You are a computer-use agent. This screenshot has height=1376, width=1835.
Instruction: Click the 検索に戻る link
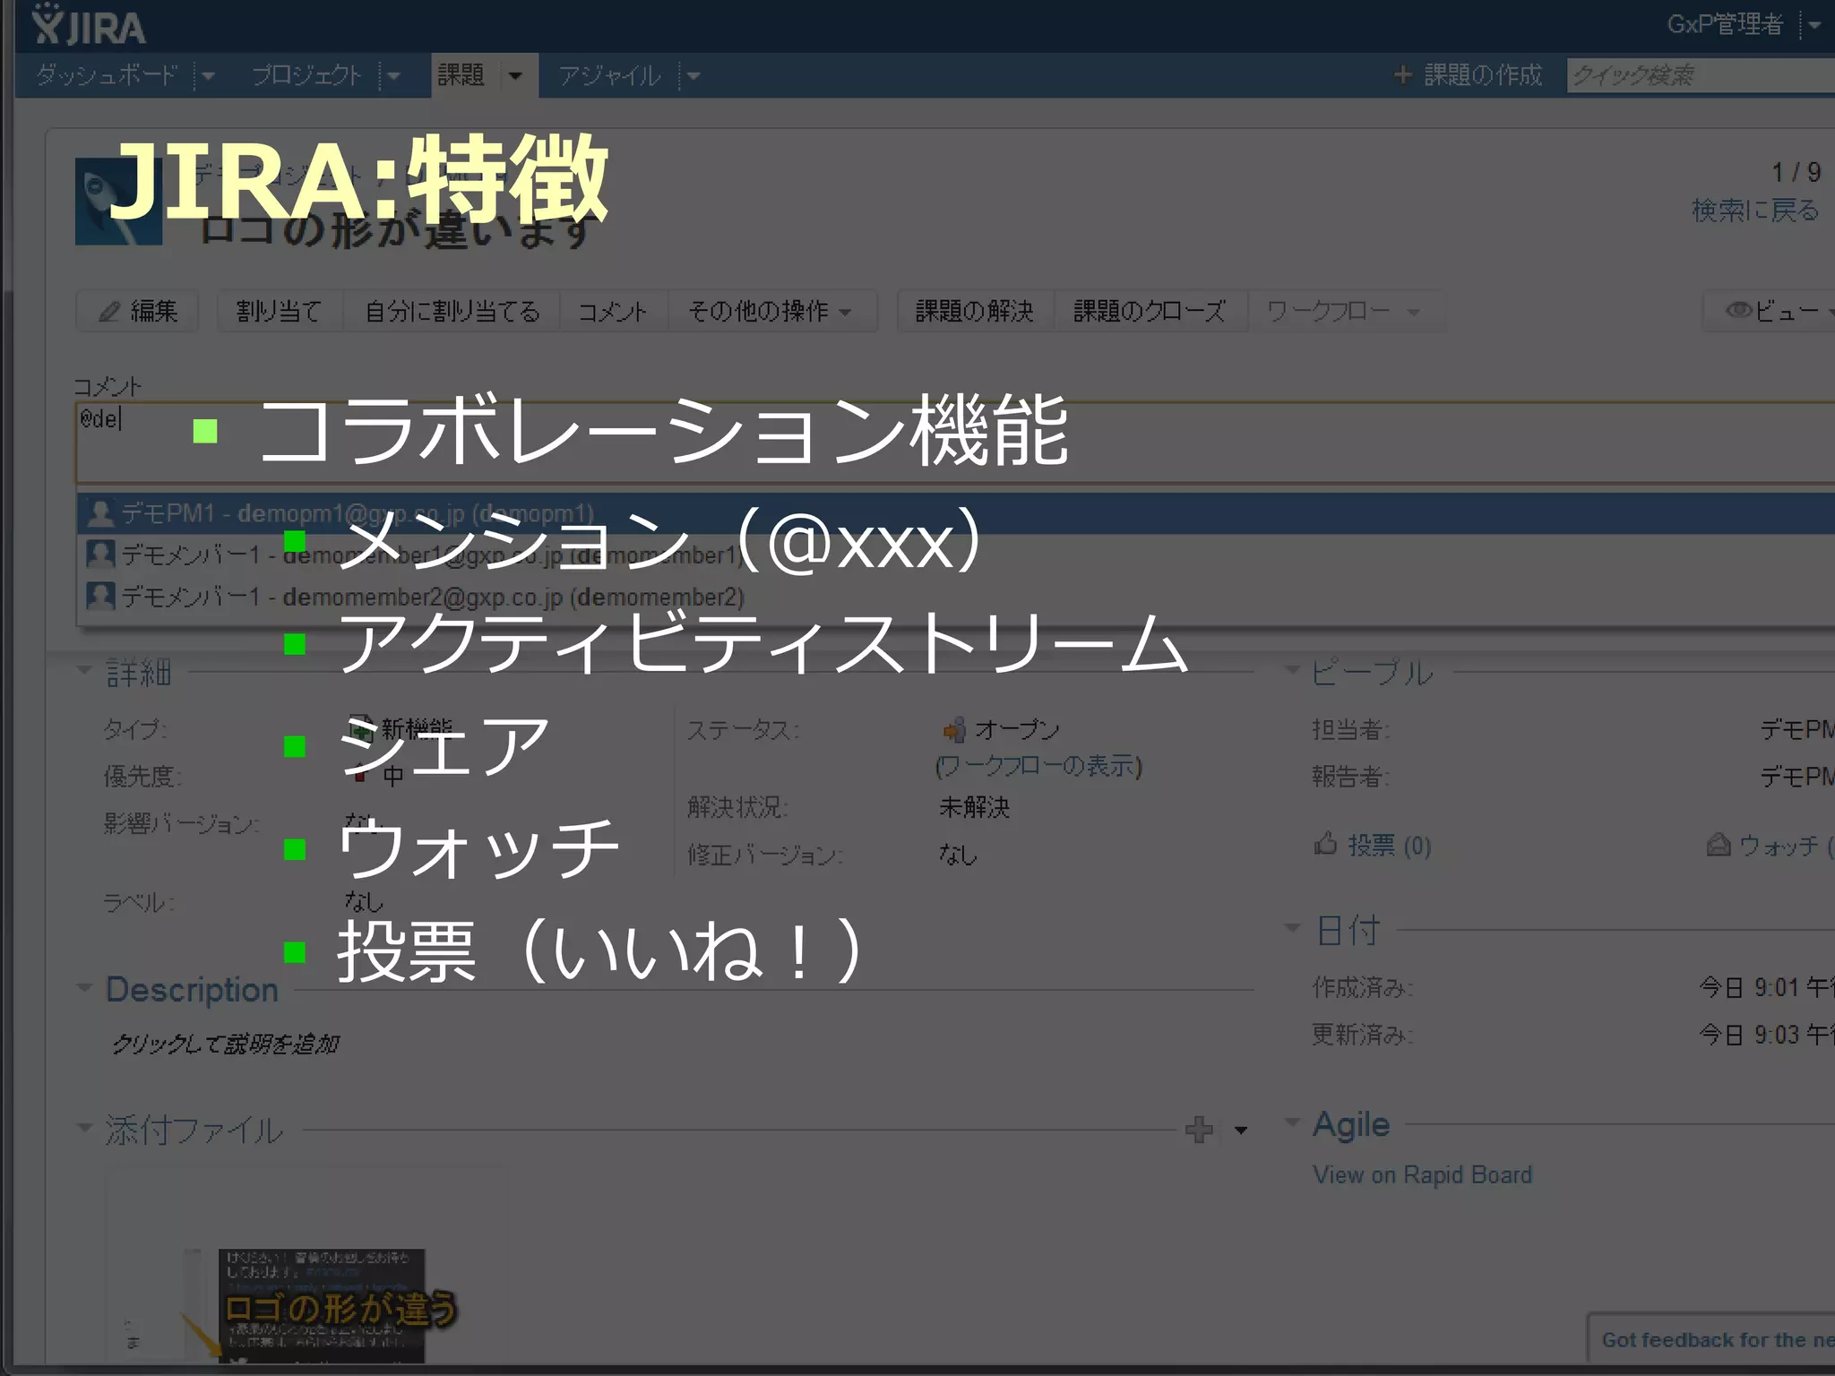click(x=1755, y=211)
